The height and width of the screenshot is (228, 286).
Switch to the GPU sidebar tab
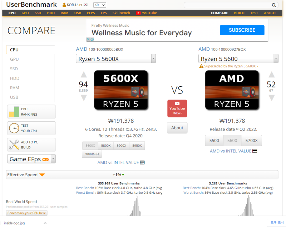(14, 59)
